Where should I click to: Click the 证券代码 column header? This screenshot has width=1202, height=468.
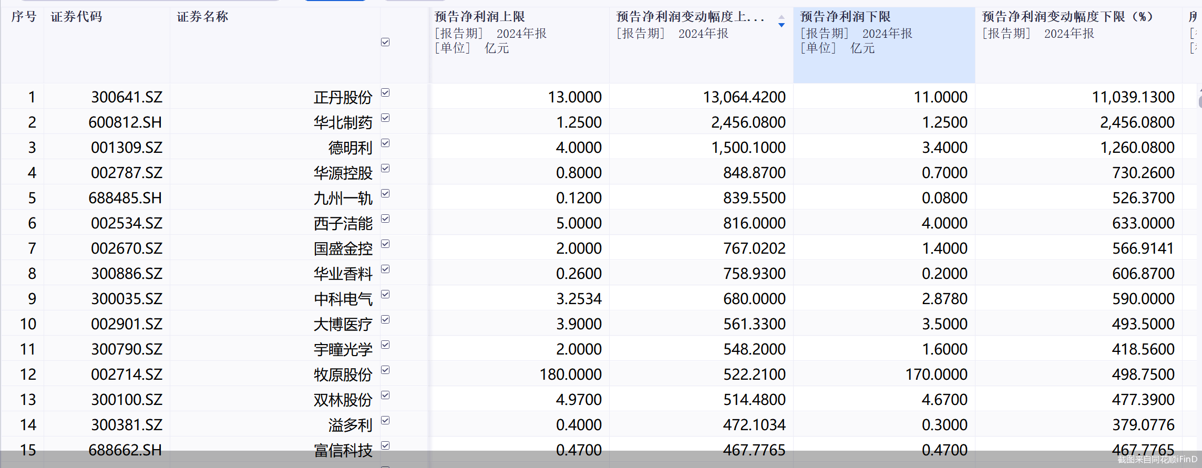pos(77,17)
